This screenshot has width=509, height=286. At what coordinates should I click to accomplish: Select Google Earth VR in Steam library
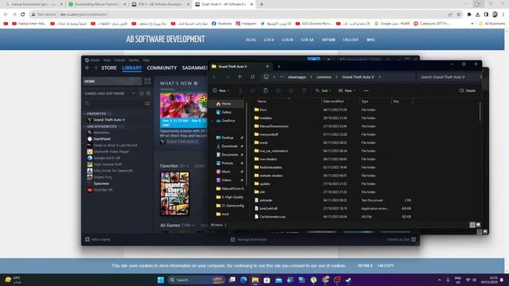coord(107,158)
